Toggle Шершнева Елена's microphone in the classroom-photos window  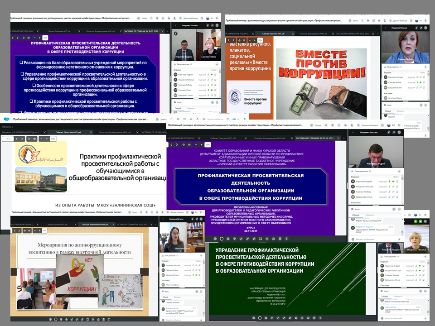(192, 275)
